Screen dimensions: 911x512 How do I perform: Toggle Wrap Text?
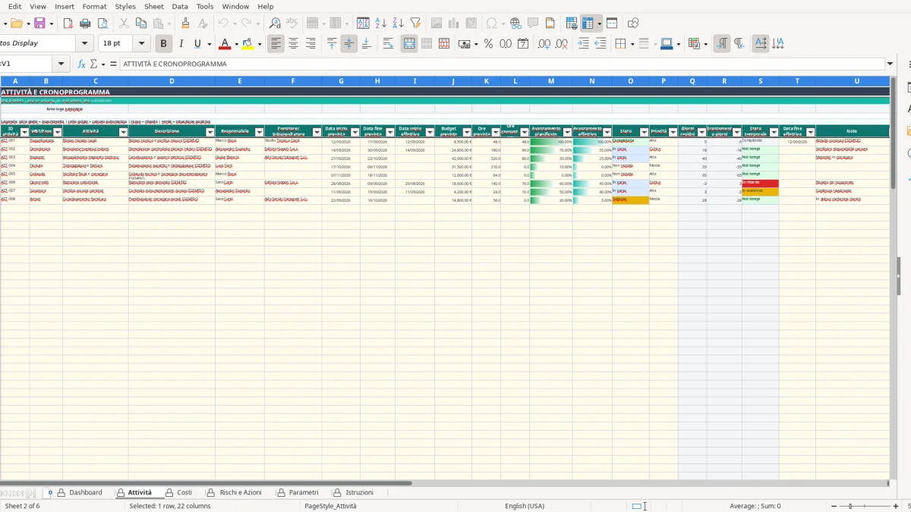[388, 44]
